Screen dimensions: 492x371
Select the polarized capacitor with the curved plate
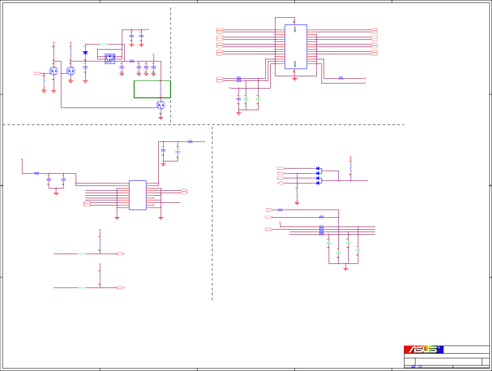[x=178, y=152]
